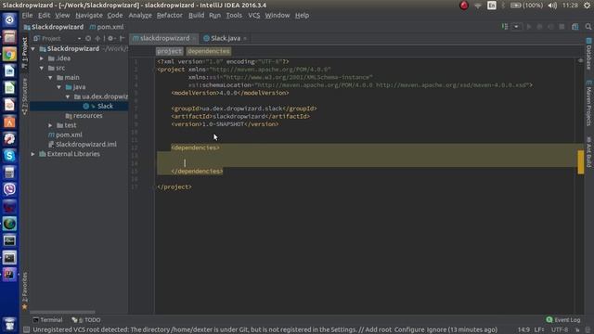594x334 pixels.
Task: Place cursor on the artifactId line
Action: point(240,116)
